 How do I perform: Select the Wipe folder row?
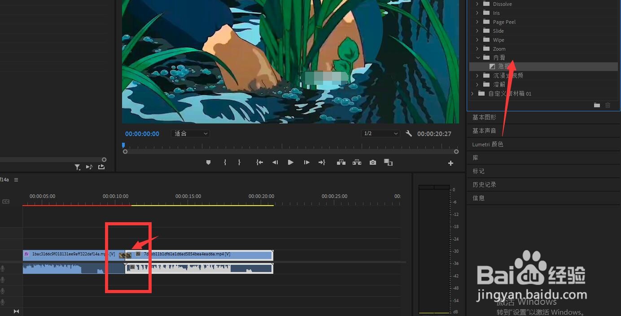point(543,40)
